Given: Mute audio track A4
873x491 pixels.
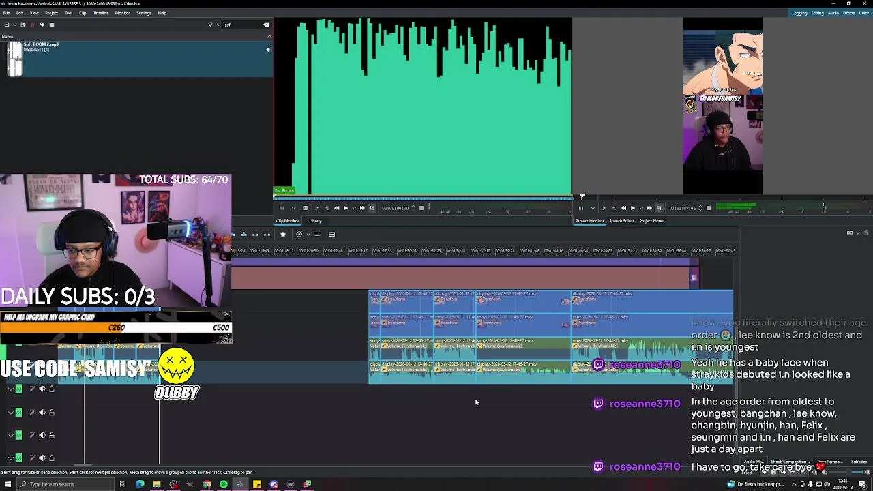Looking at the screenshot, I should coord(42,412).
